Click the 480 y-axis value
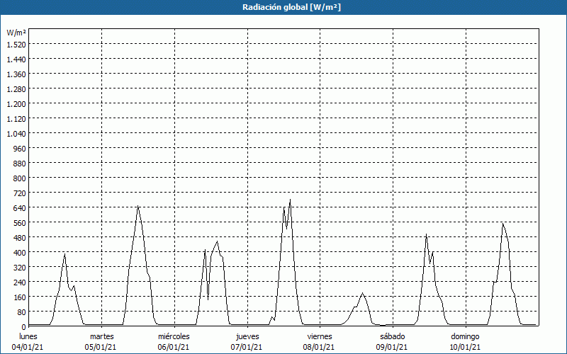The image size is (567, 354). click(20, 237)
